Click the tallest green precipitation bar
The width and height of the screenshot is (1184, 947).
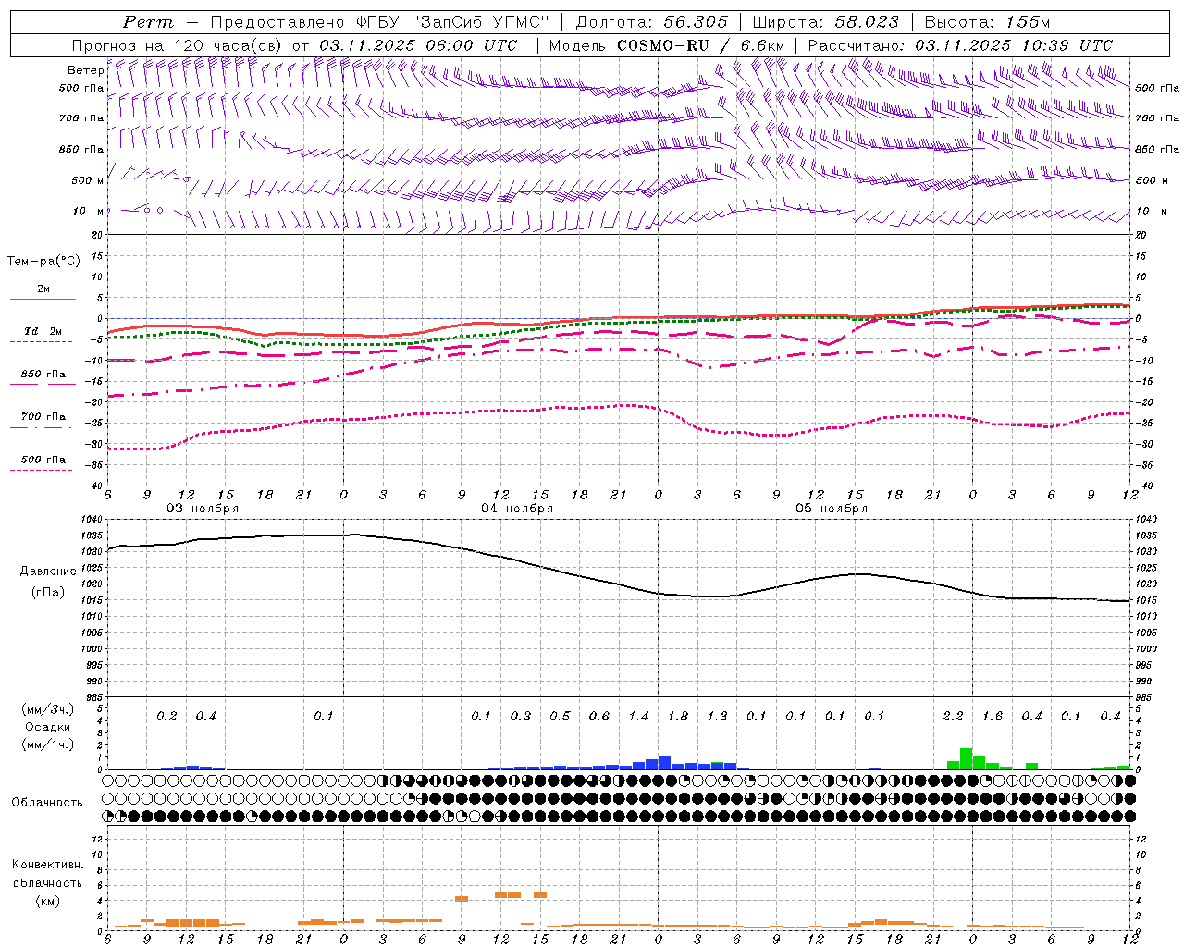click(966, 759)
